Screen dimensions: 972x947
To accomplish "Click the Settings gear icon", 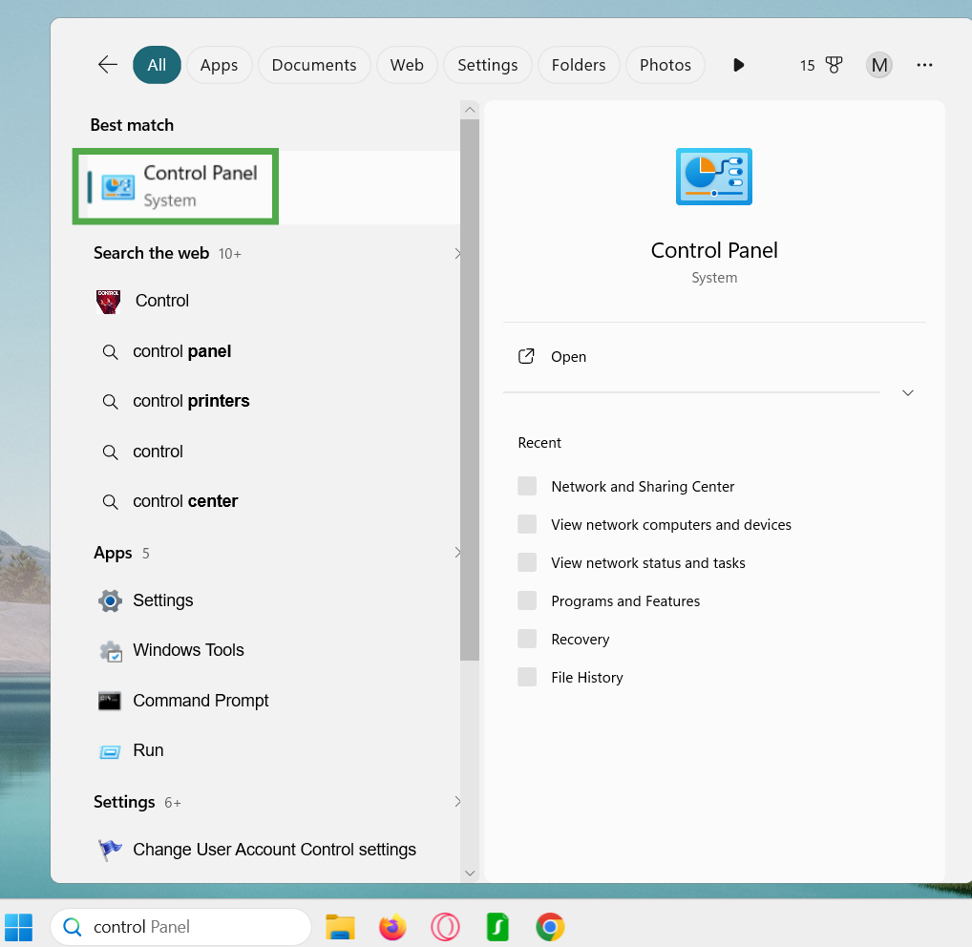I will pos(110,600).
